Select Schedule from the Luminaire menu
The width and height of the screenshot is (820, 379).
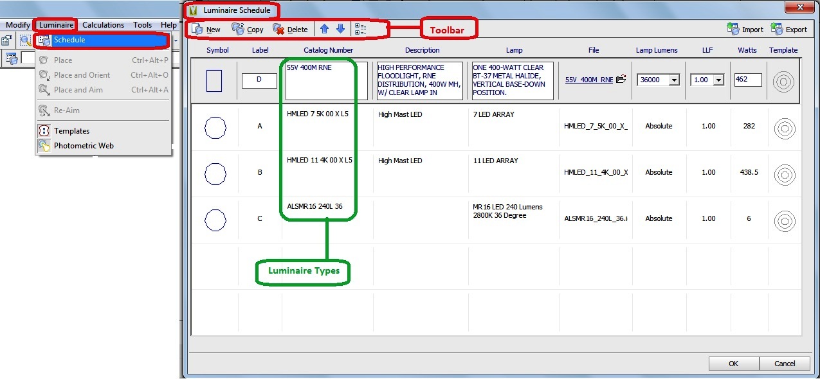pyautogui.click(x=71, y=40)
